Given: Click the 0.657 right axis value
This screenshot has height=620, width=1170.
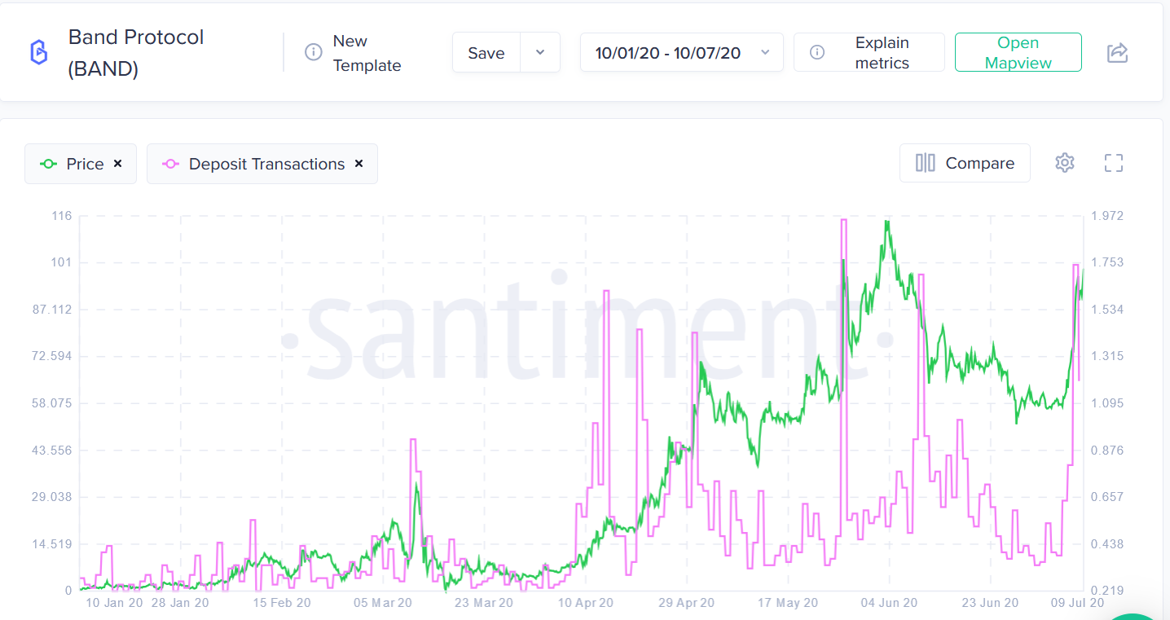Looking at the screenshot, I should [1107, 497].
